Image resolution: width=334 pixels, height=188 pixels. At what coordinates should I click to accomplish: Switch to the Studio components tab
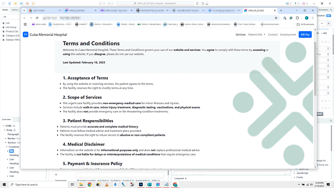[x=5, y=10]
